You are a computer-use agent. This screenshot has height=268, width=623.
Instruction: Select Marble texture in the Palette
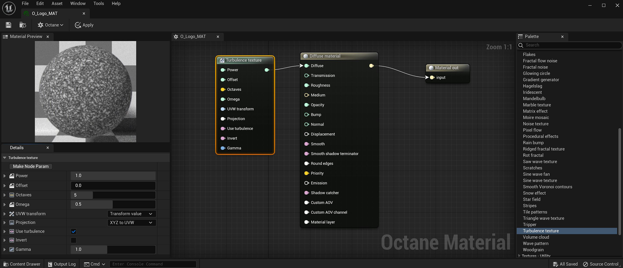tap(537, 105)
